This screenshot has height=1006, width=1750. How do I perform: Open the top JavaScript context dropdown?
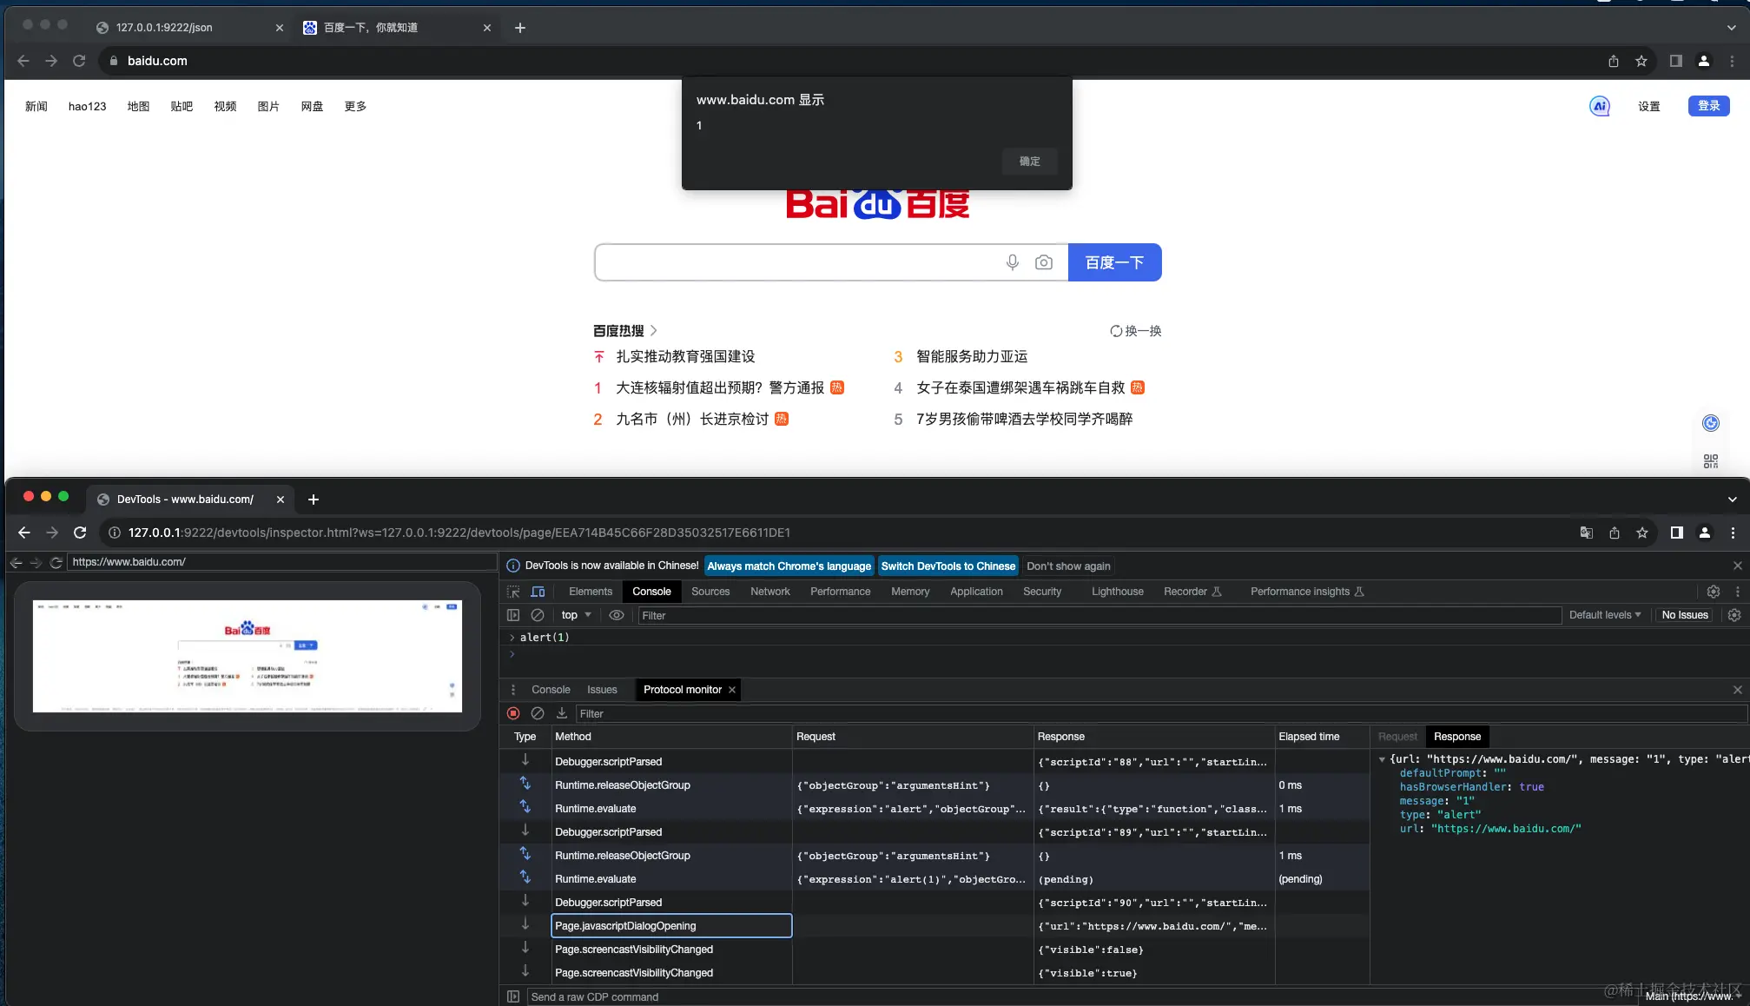[576, 615]
